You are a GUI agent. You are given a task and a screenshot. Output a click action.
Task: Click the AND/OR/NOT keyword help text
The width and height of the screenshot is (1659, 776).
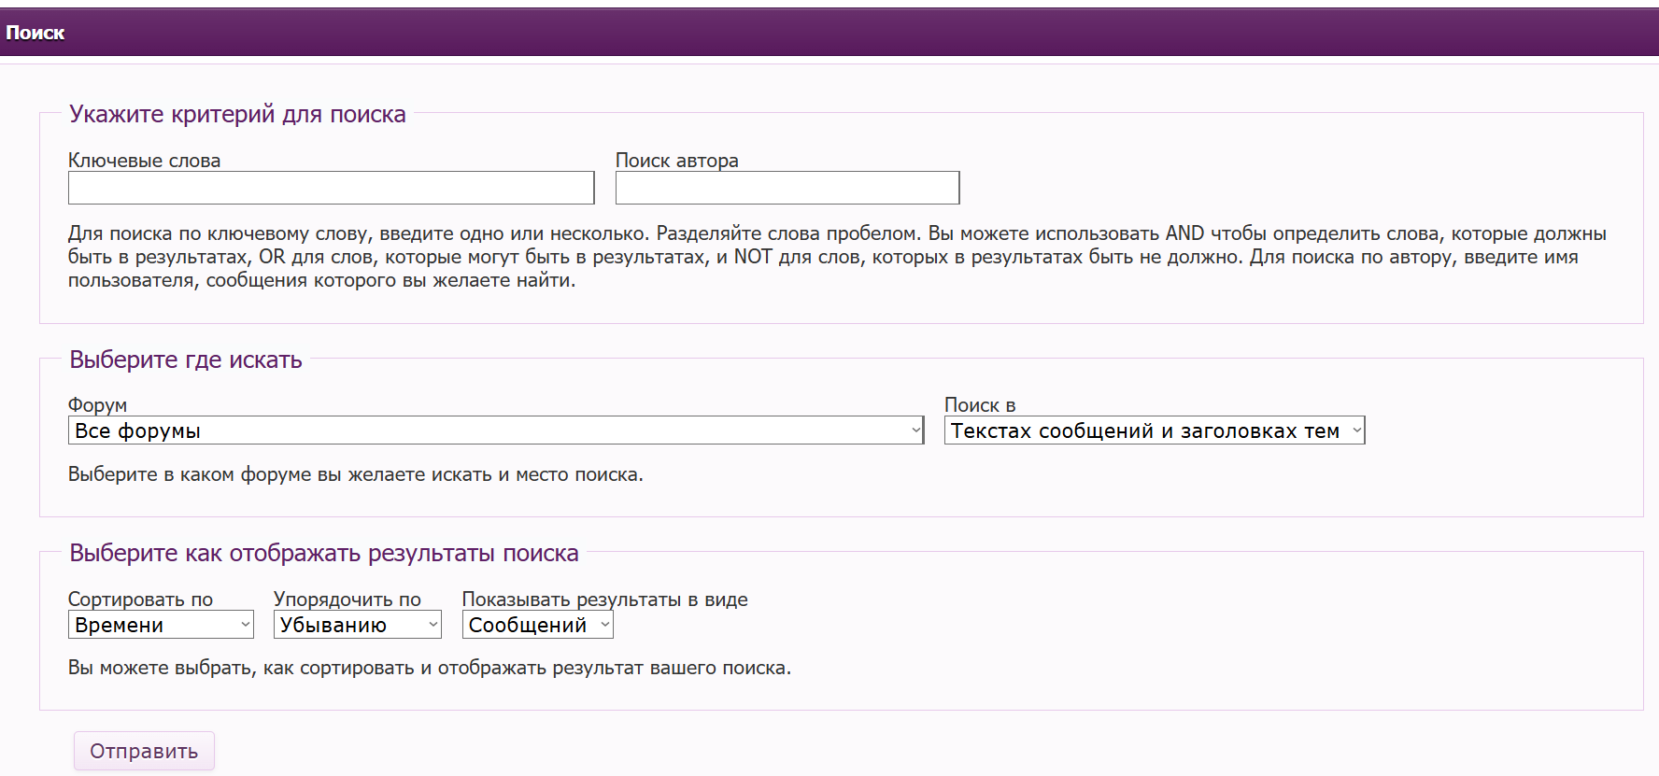836,257
